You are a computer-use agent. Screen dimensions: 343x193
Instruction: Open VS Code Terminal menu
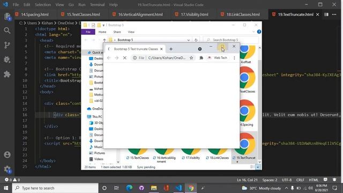pyautogui.click(x=98, y=5)
